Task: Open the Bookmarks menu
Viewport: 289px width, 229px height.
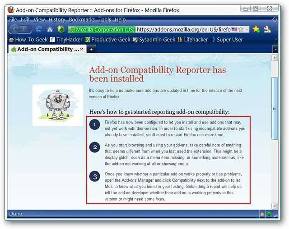Action: tap(82, 20)
